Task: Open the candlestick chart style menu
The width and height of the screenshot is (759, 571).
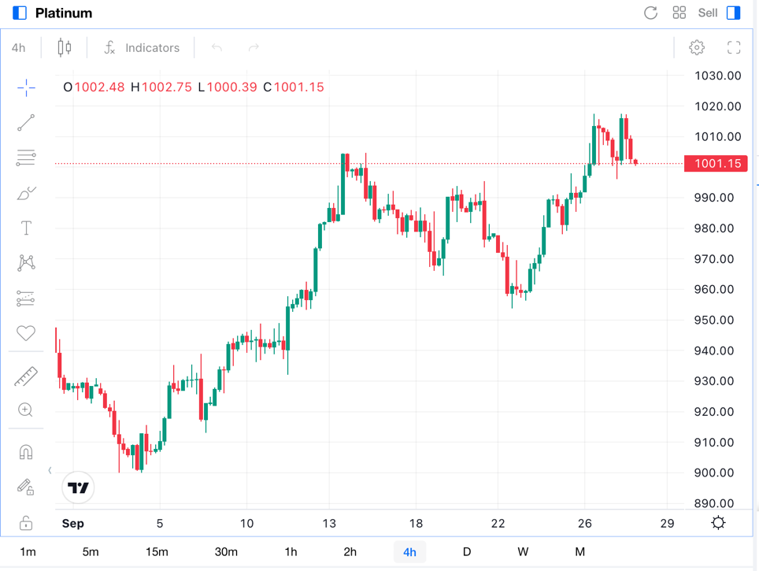Action: pyautogui.click(x=65, y=48)
